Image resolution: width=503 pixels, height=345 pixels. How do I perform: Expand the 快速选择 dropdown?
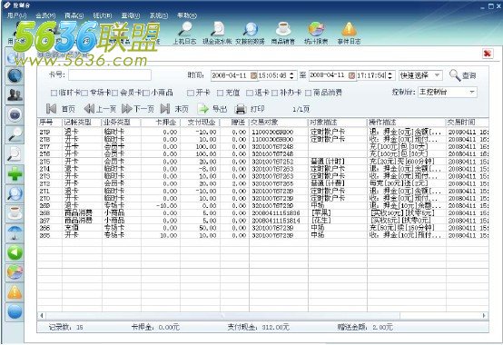point(420,75)
